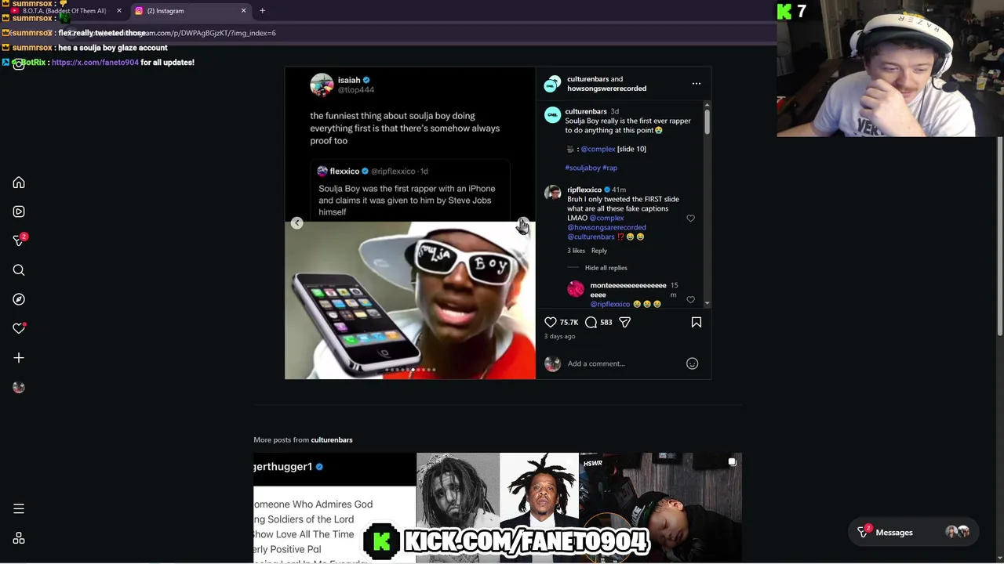Screen dimensions: 1004x564
Task: Like ripflexxico's comment with the heart
Action: click(690, 219)
